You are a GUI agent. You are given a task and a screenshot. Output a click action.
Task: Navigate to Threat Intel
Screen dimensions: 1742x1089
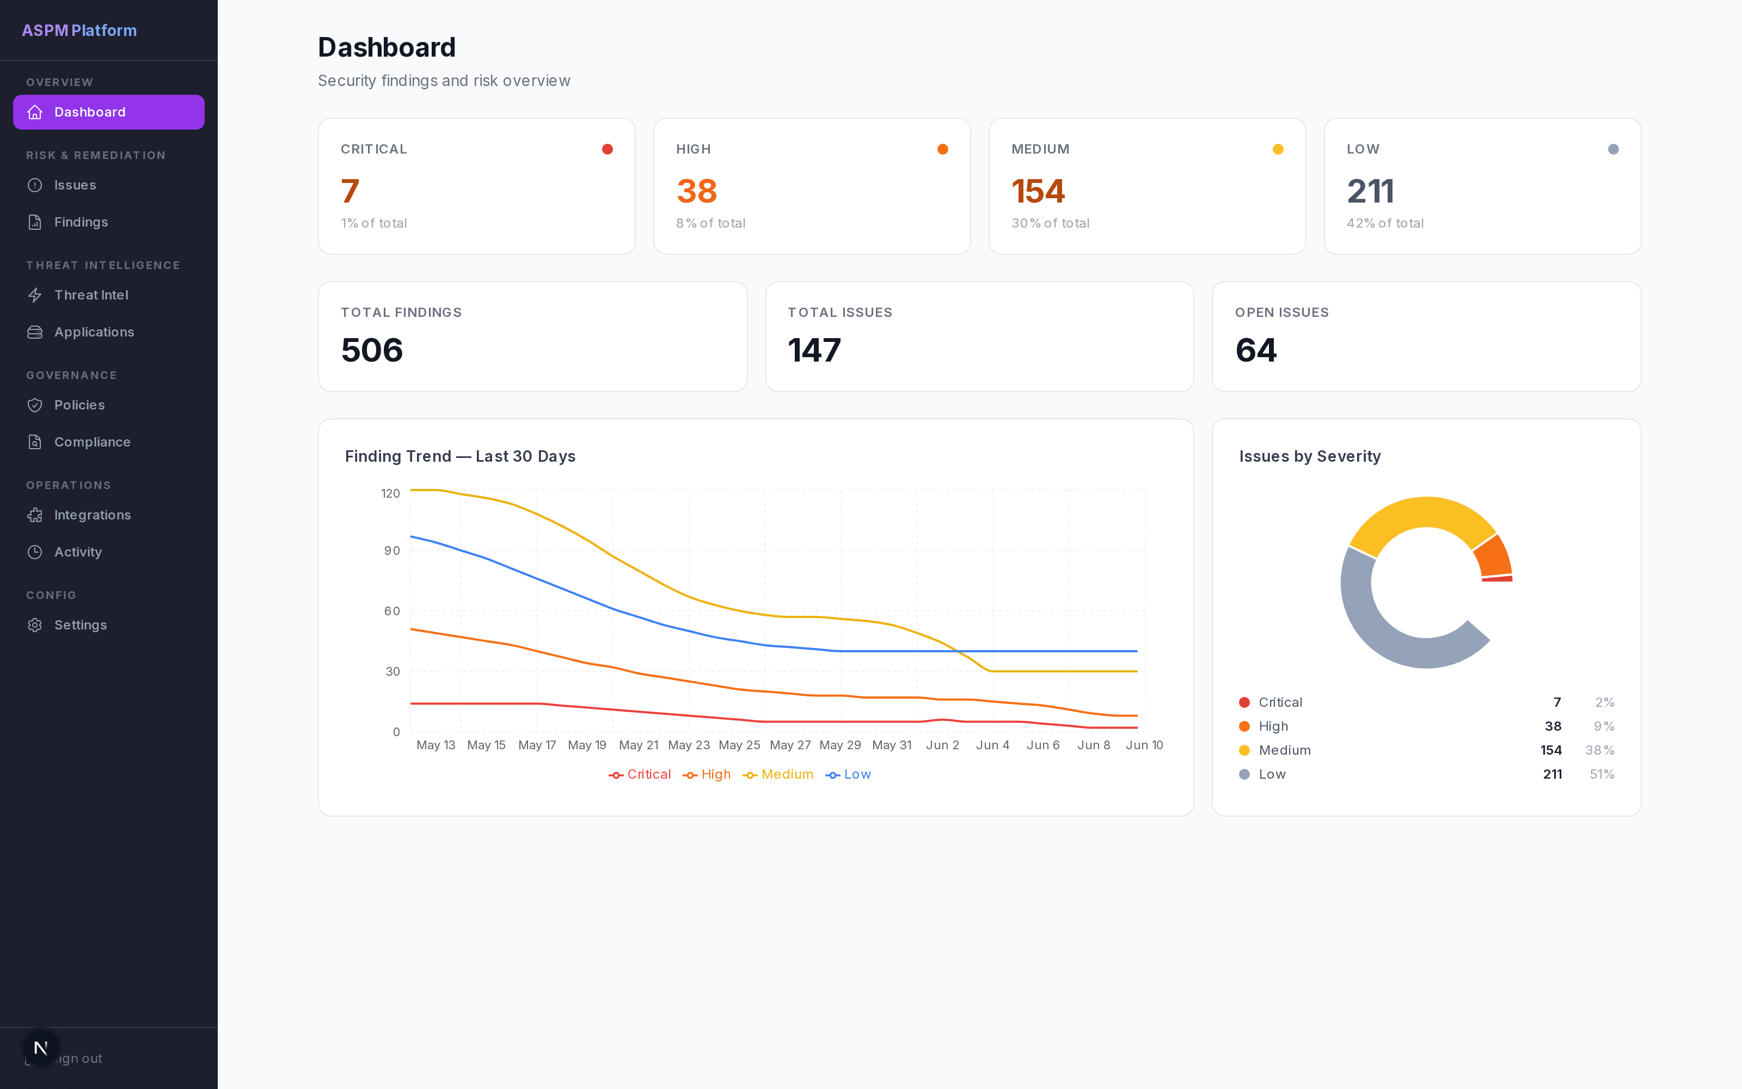tap(109, 295)
